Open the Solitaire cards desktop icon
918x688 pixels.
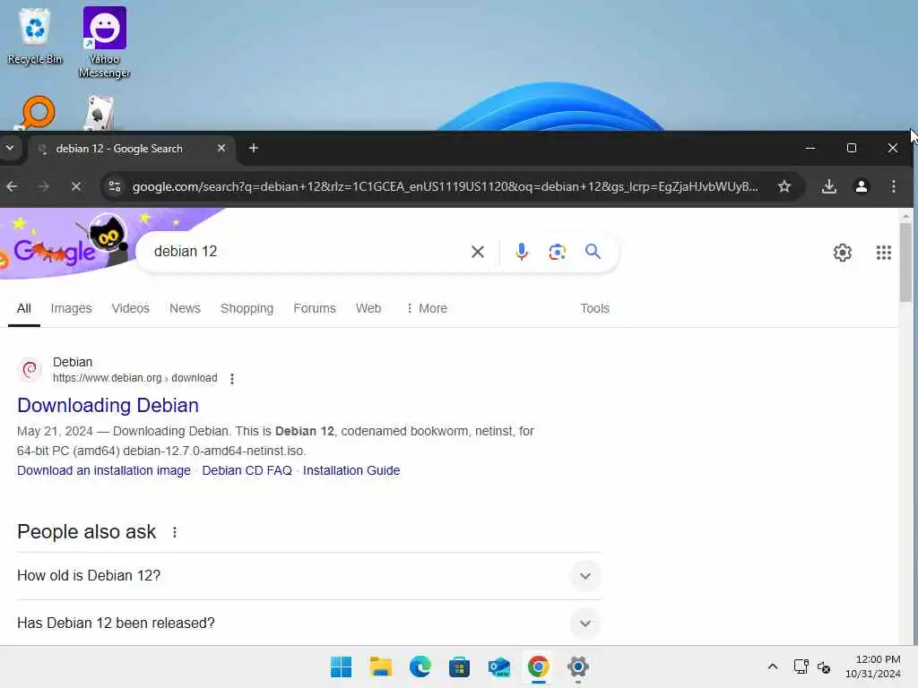pyautogui.click(x=99, y=114)
